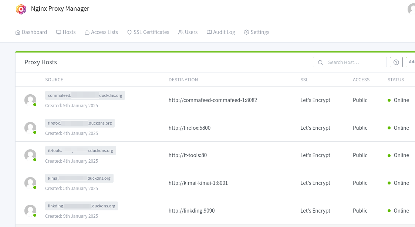Click the ACCESS column header
The image size is (415, 227).
point(361,79)
